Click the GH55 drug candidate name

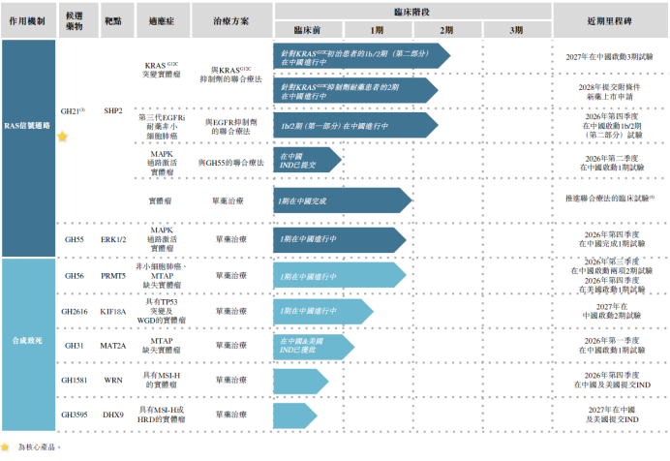pyautogui.click(x=74, y=237)
